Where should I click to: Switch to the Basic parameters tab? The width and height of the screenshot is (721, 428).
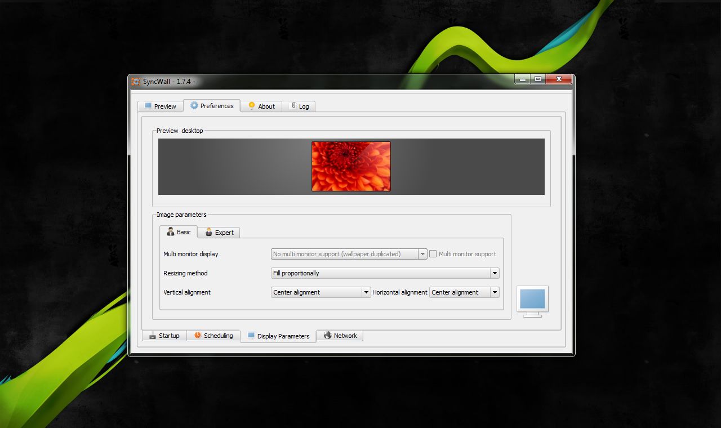[x=179, y=231]
